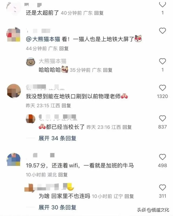Expand 34 more replies

click(x=57, y=138)
